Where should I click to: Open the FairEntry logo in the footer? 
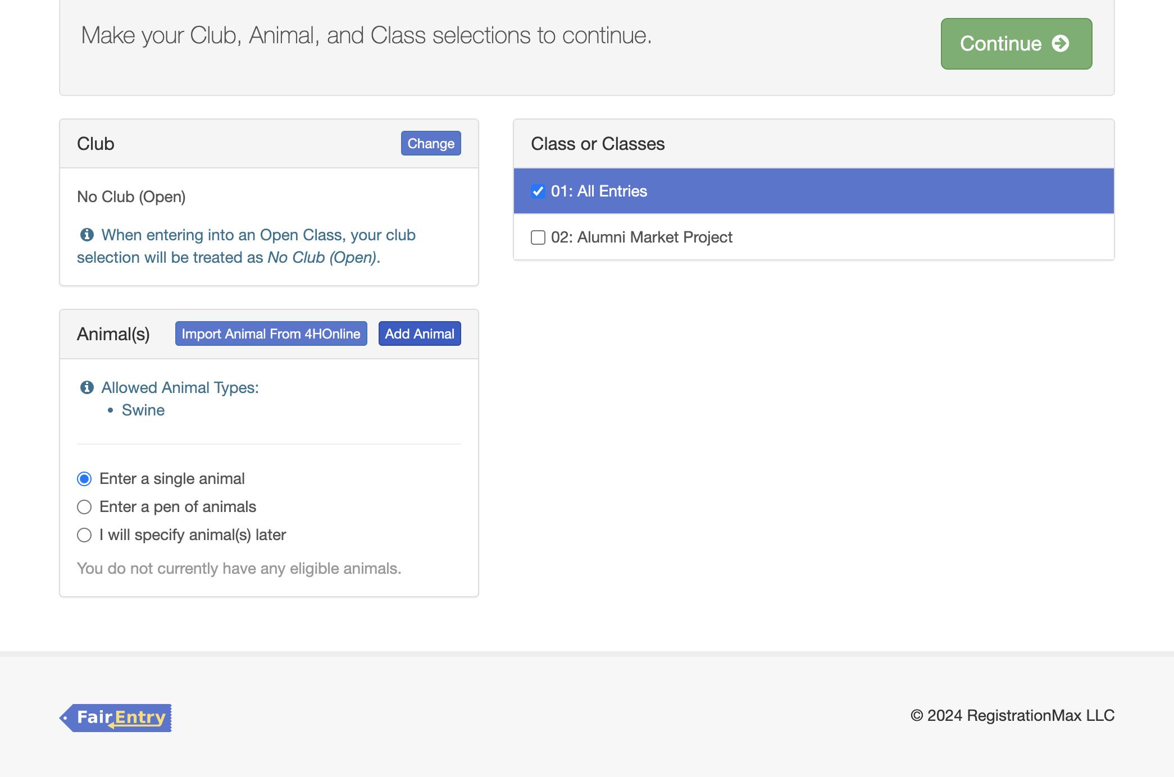tap(116, 717)
